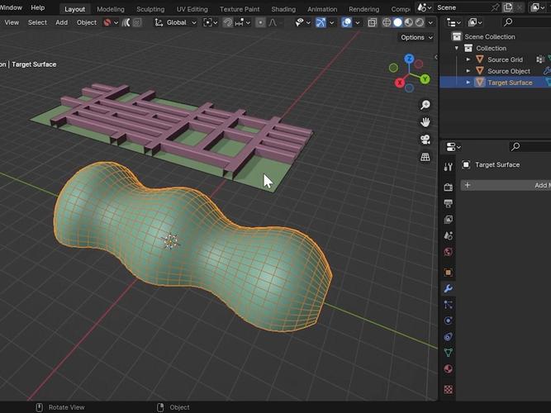
Task: Open the viewport shading options dropdown
Action: tap(430, 22)
